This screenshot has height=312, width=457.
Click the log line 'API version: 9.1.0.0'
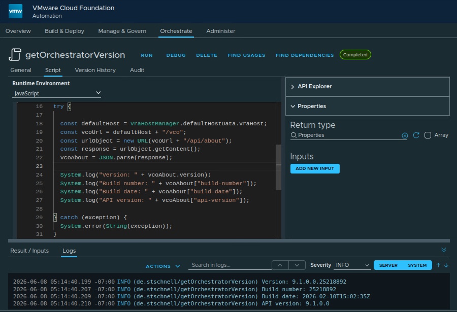click(171, 303)
